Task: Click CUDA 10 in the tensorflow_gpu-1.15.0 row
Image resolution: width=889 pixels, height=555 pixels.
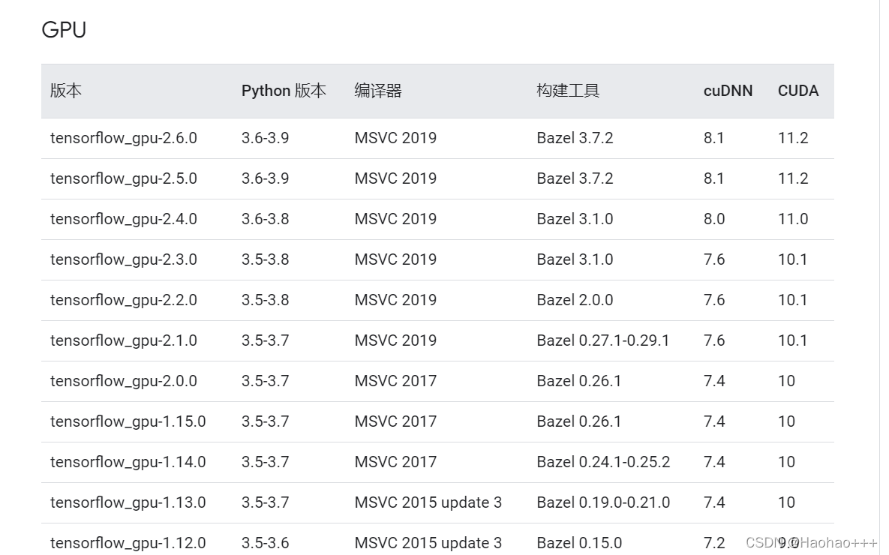Action: pyautogui.click(x=786, y=421)
